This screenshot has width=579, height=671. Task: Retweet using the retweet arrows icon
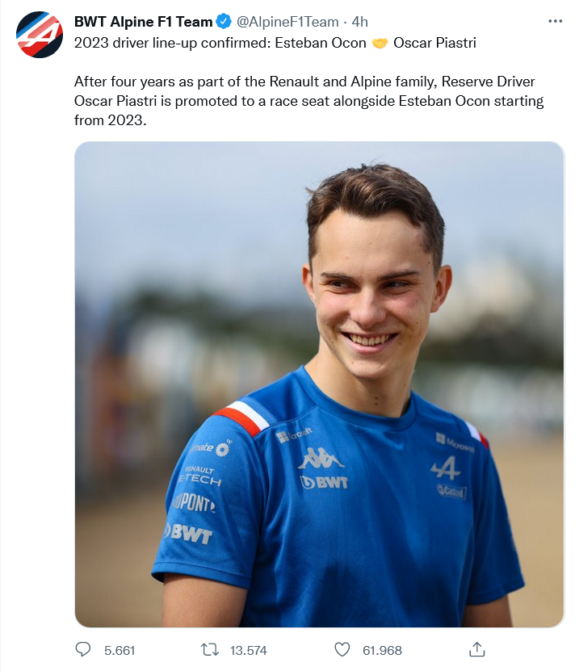(x=208, y=649)
